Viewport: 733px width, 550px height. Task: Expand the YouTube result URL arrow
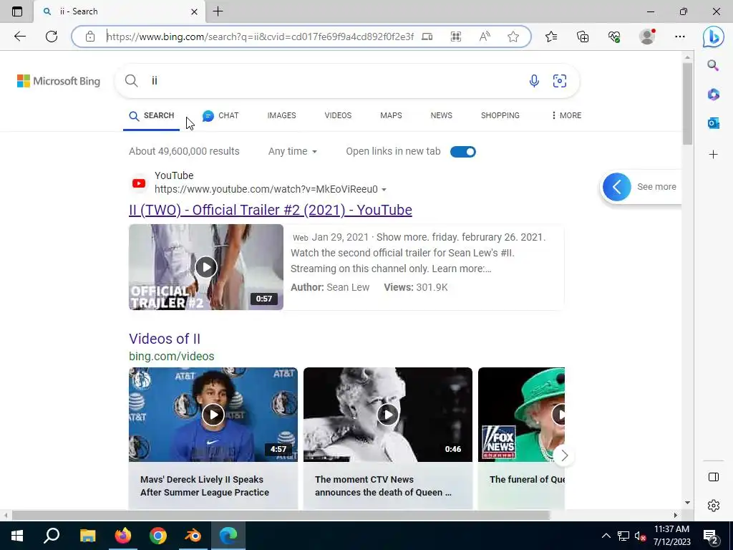[384, 189]
